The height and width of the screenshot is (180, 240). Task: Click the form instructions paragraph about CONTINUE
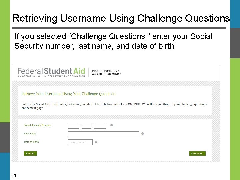tap(114, 106)
